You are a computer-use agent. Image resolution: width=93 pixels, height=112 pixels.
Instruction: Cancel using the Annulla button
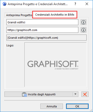[x=52, y=106]
